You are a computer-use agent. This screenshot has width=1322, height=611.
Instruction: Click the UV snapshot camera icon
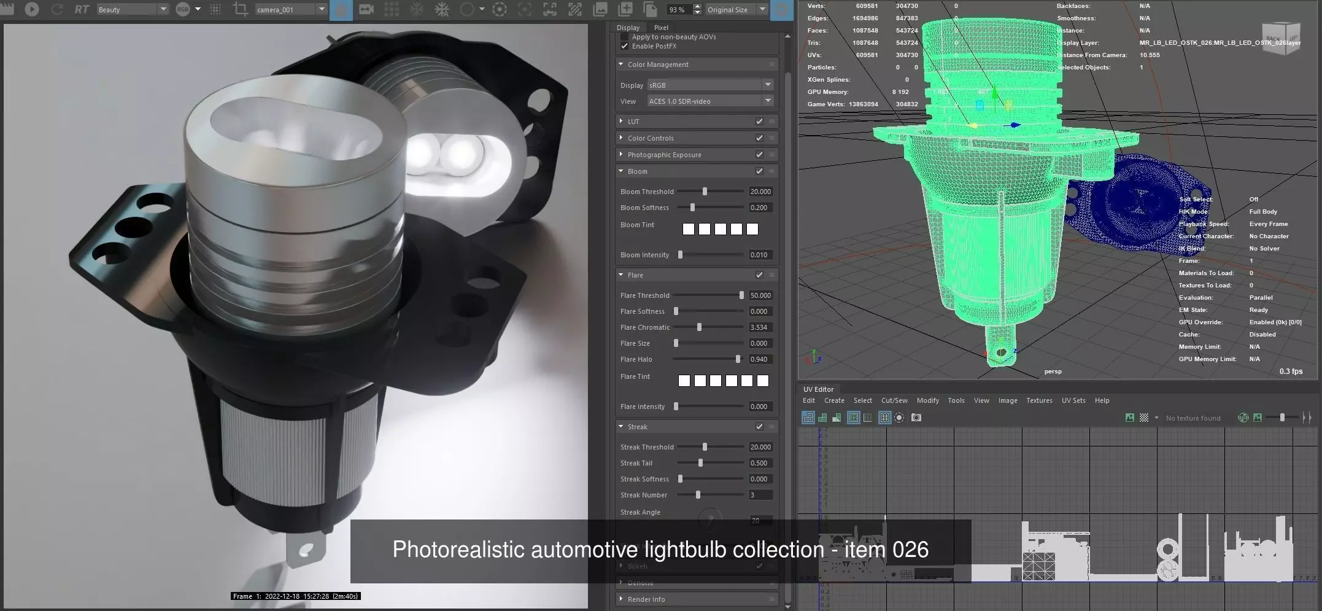(916, 418)
